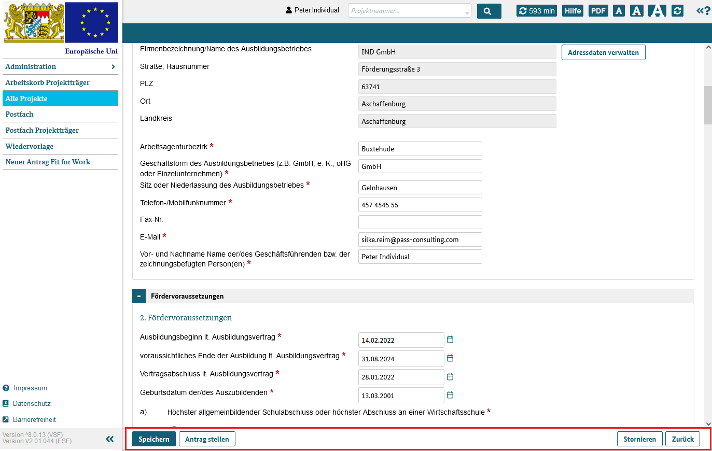Click the E-Mail input field
Viewport: 712px width, 451px height.
click(420, 239)
